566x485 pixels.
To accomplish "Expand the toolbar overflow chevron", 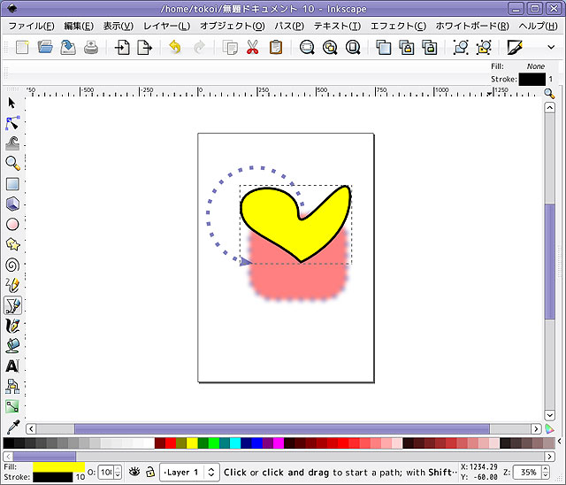I will click(x=551, y=48).
